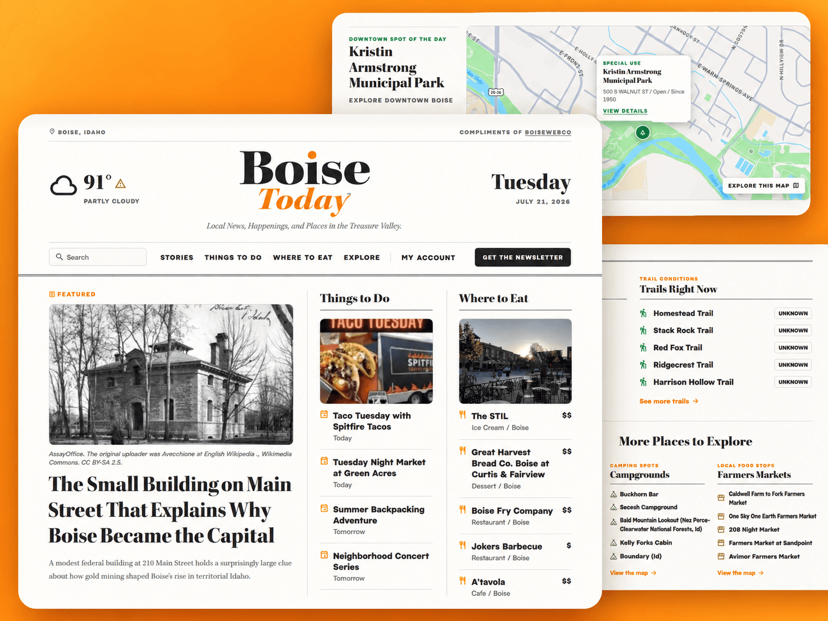Screen dimensions: 828x621
Task: Click View the map under Farmers Markets
Action: point(741,573)
